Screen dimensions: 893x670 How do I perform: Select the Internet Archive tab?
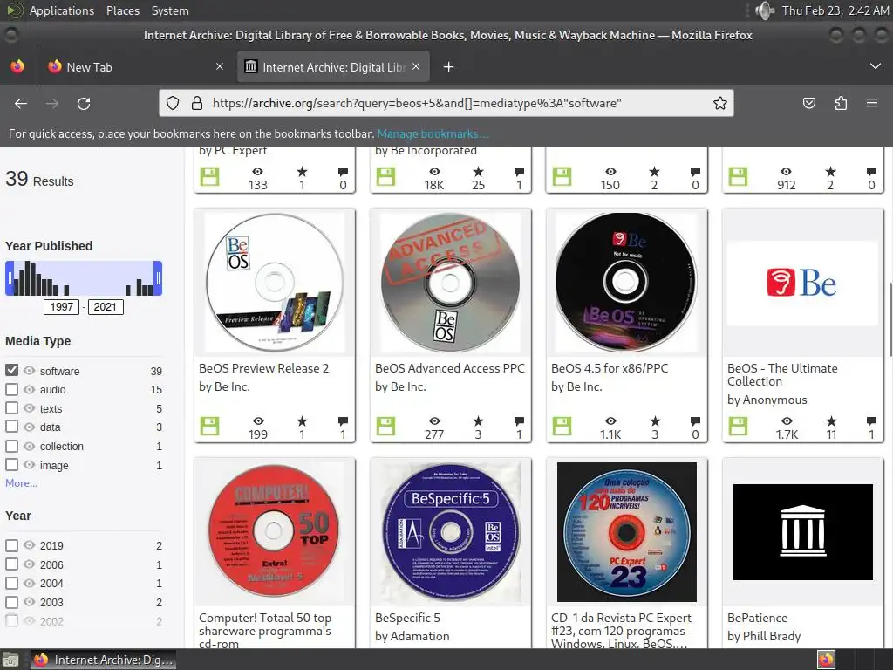pos(333,66)
